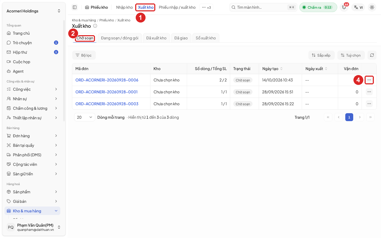Select the Đã xuất kho tab
Viewport: 381px width, 238px height.
click(156, 38)
